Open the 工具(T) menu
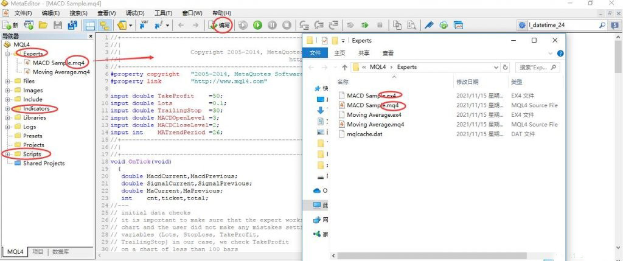The image size is (623, 261). click(x=163, y=13)
